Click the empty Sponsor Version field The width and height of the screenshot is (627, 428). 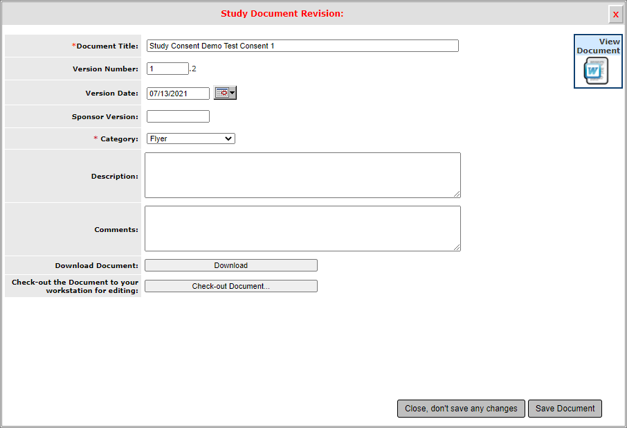point(178,116)
